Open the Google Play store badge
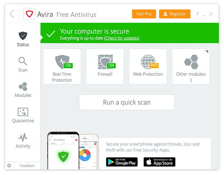This screenshot has width=224, height=175. click(122, 162)
